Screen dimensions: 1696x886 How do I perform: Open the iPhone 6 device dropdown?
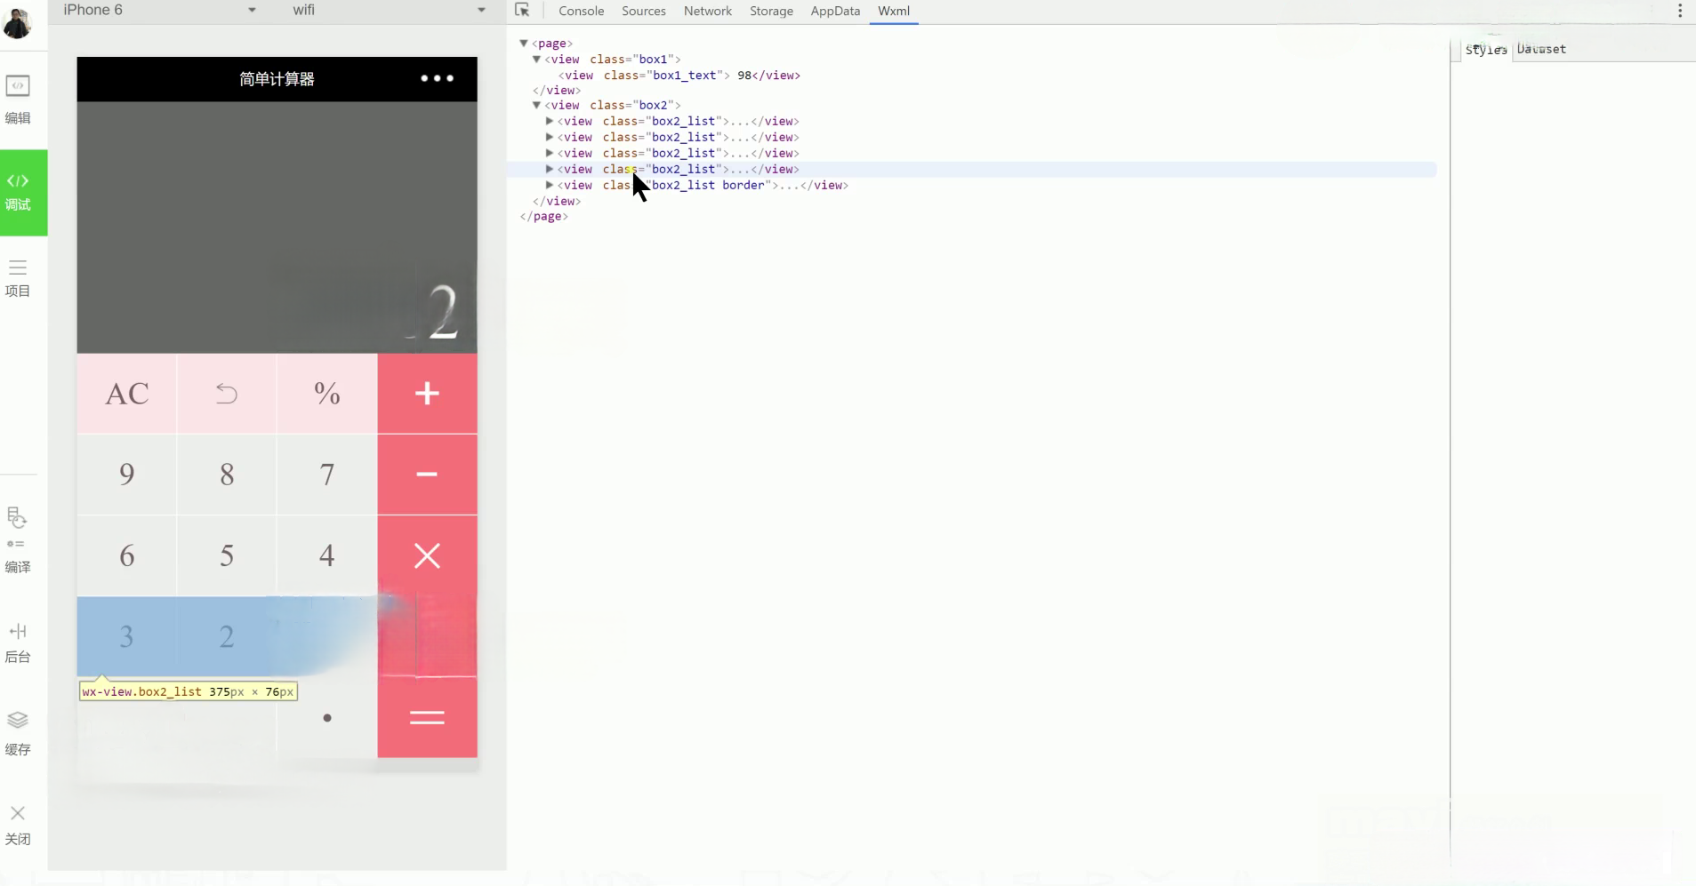pyautogui.click(x=160, y=11)
